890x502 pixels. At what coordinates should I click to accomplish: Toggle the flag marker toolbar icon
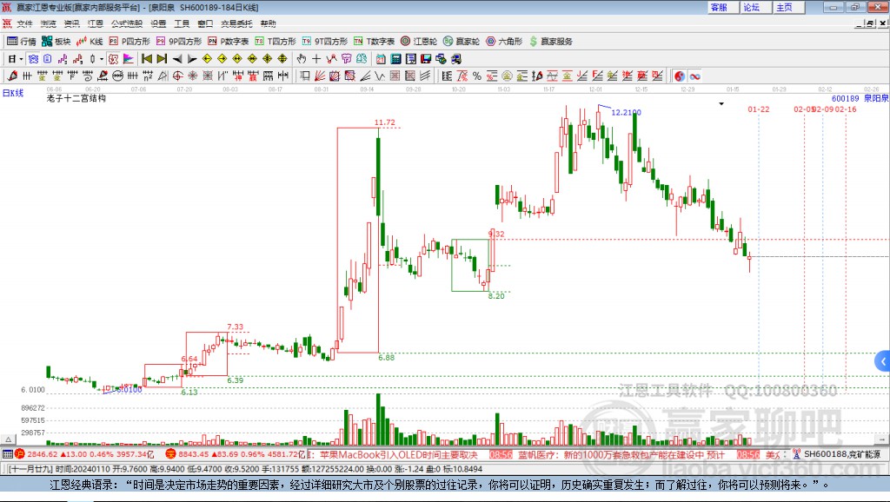[x=129, y=58]
